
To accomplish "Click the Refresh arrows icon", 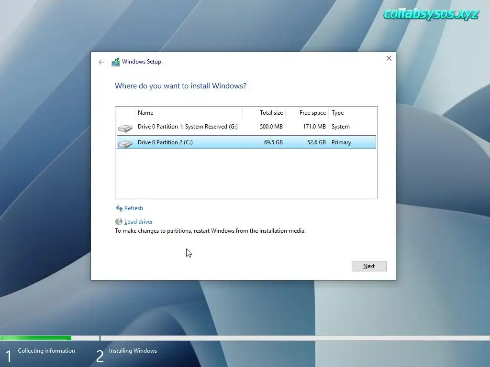I will coord(119,208).
